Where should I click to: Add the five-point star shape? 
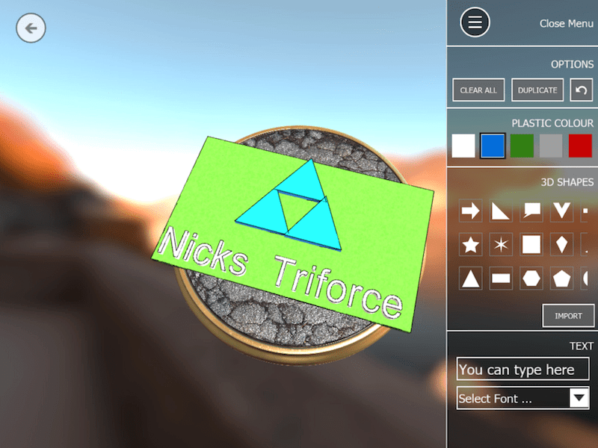coord(471,244)
